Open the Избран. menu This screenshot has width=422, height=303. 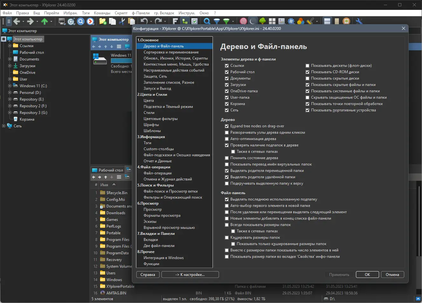coord(71,13)
